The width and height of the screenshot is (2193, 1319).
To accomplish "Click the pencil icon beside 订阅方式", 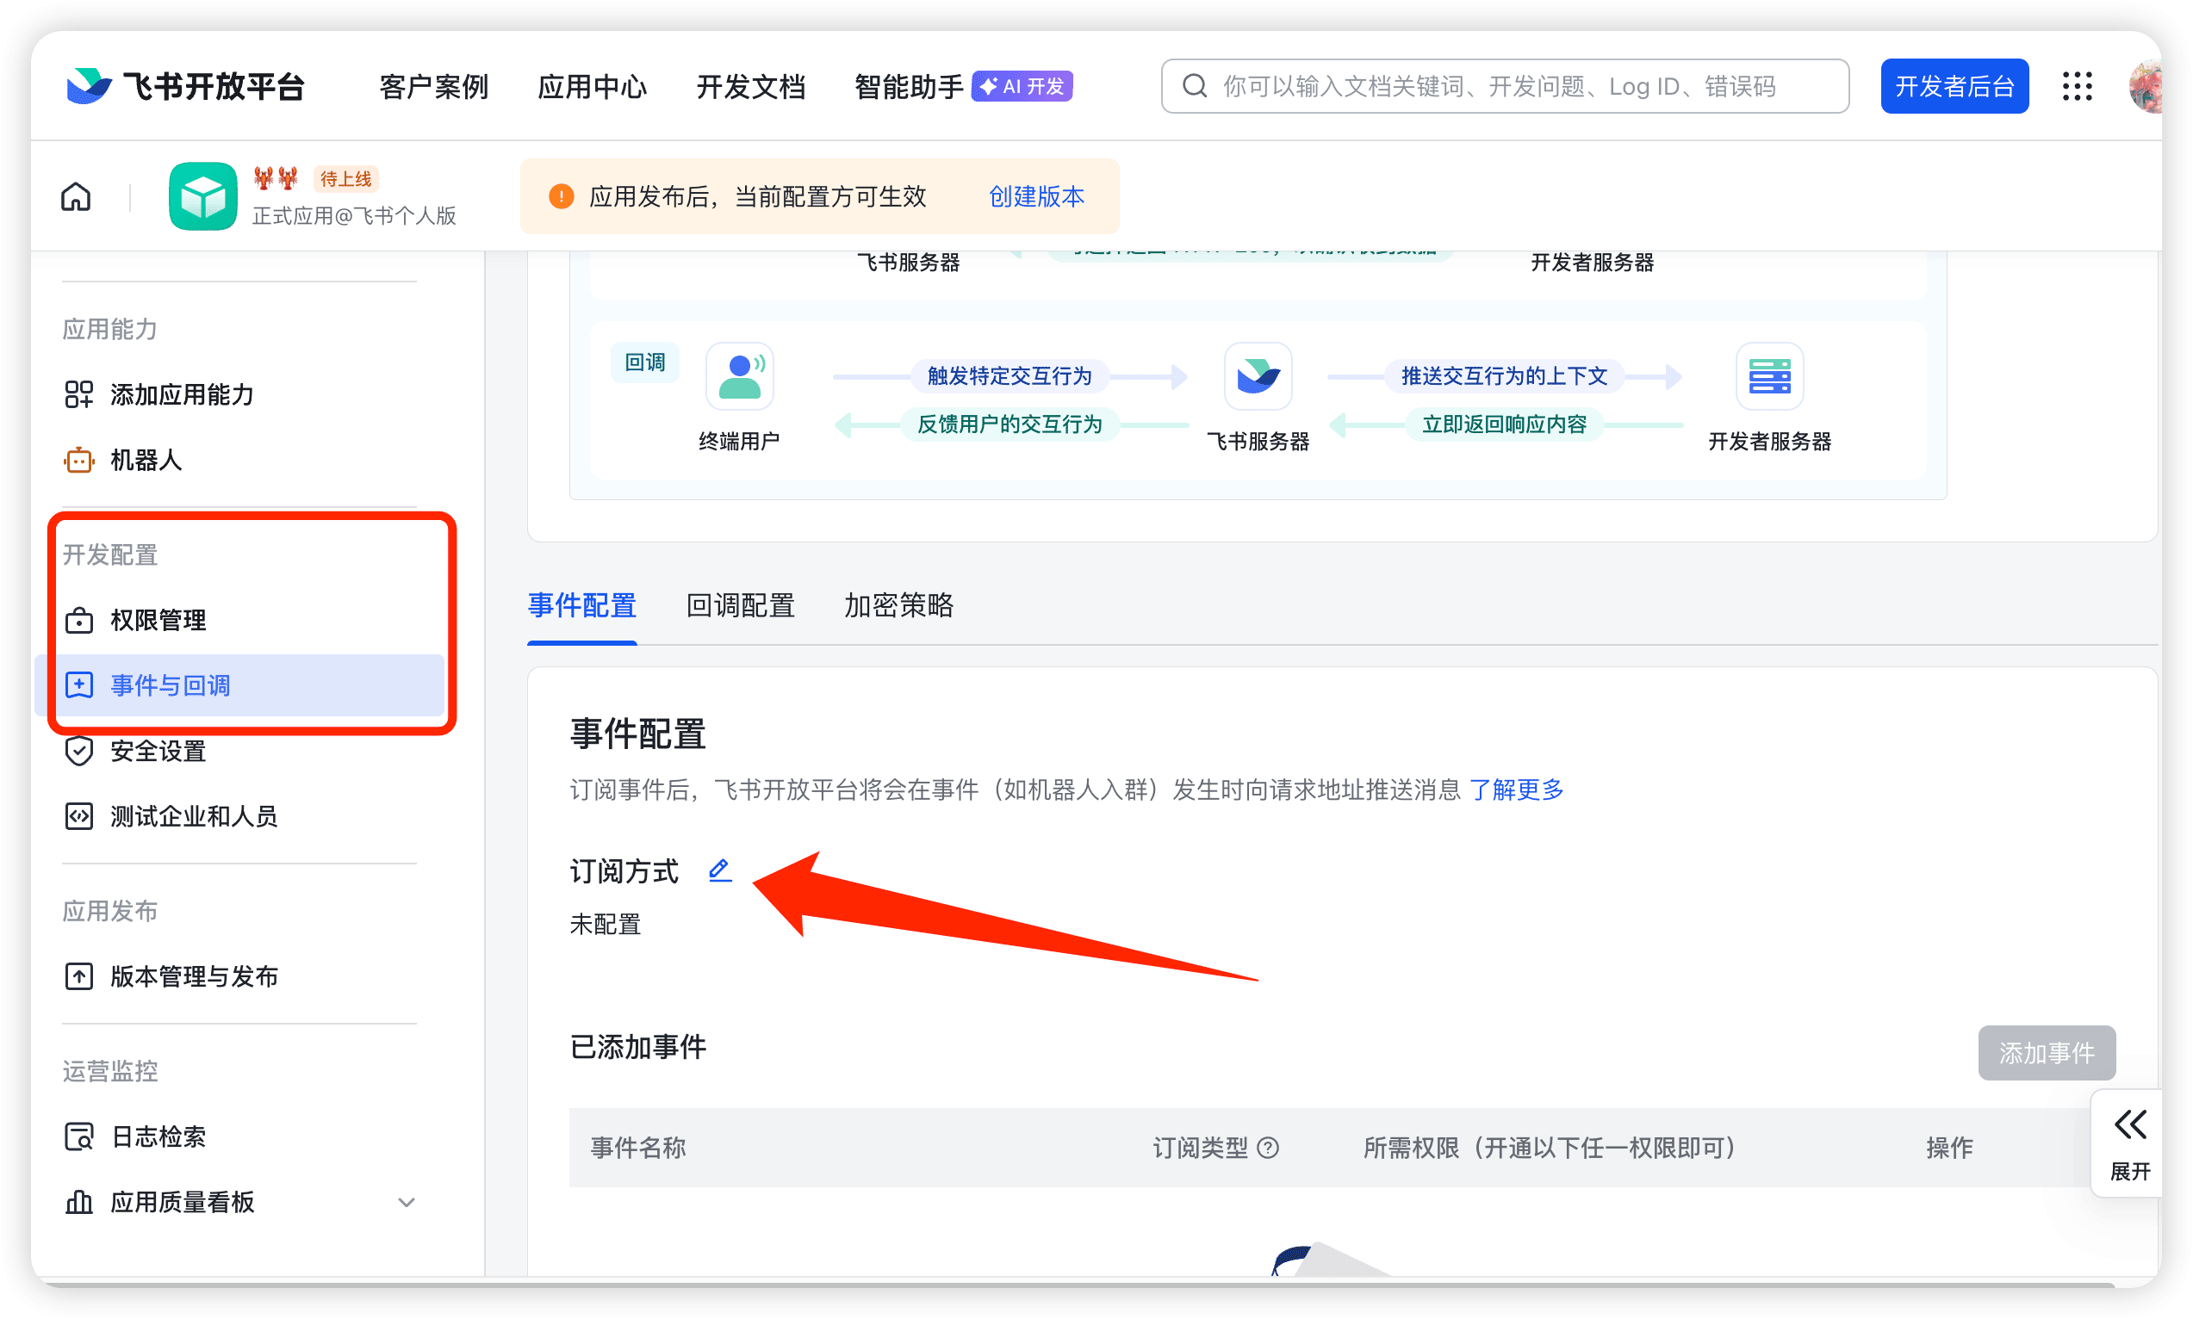I will tap(719, 870).
